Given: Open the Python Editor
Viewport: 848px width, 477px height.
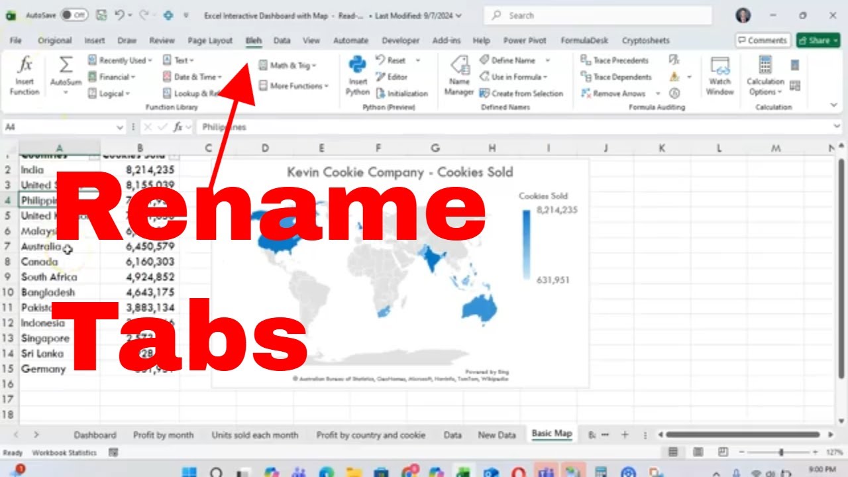Looking at the screenshot, I should (x=392, y=77).
